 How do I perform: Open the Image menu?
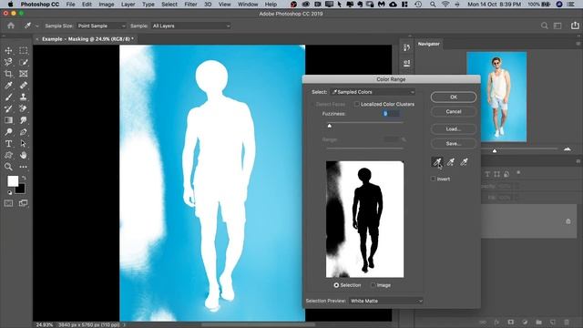107,5
